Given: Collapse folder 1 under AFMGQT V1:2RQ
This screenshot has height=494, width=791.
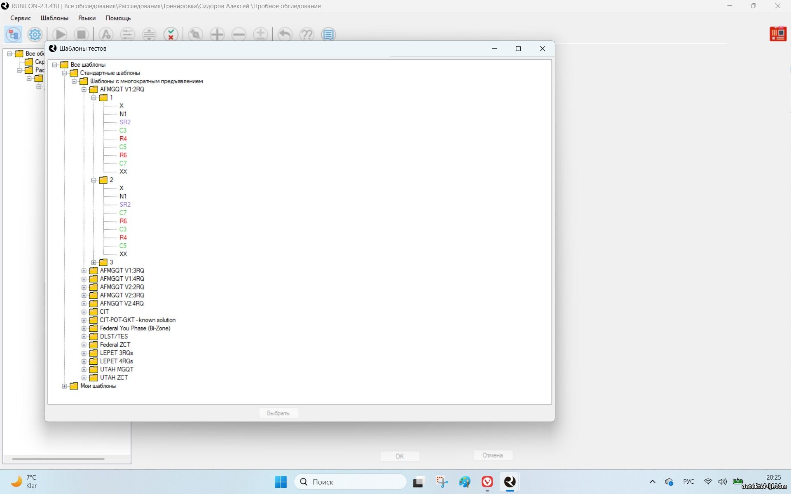Looking at the screenshot, I should pos(94,98).
